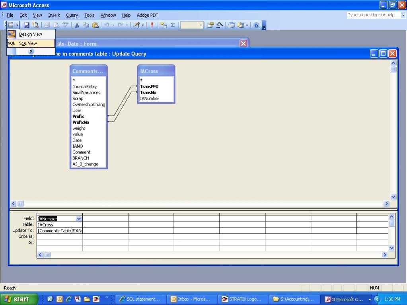Open the Tools menu
Image resolution: width=407 pixels, height=305 pixels.
tap(89, 15)
